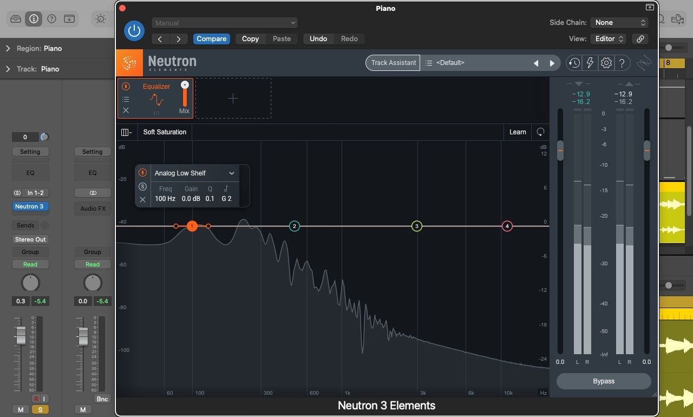Solo the Analog Low Shelf band with the S button

click(142, 186)
